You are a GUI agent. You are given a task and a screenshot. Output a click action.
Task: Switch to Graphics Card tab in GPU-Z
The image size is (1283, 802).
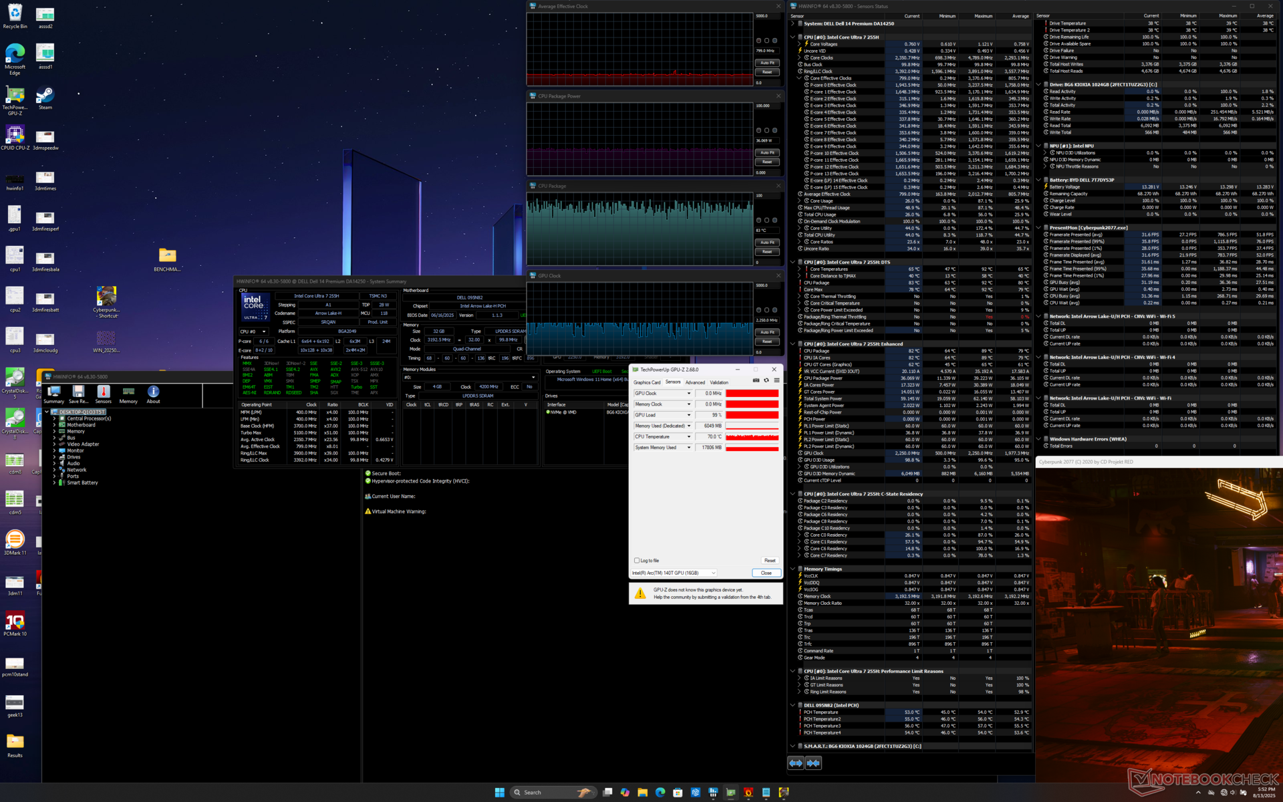tap(647, 382)
